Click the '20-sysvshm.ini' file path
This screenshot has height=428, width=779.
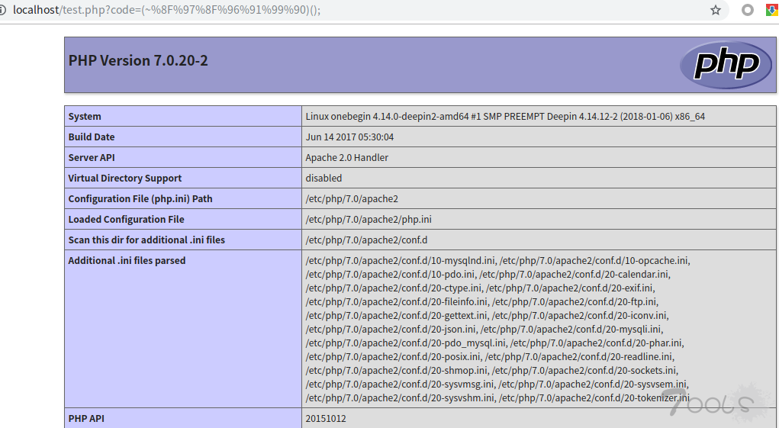(x=400, y=397)
